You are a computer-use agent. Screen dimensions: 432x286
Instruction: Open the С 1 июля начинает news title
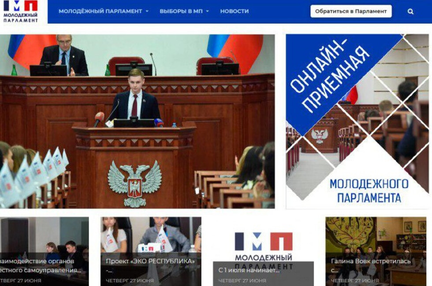pyautogui.click(x=249, y=270)
